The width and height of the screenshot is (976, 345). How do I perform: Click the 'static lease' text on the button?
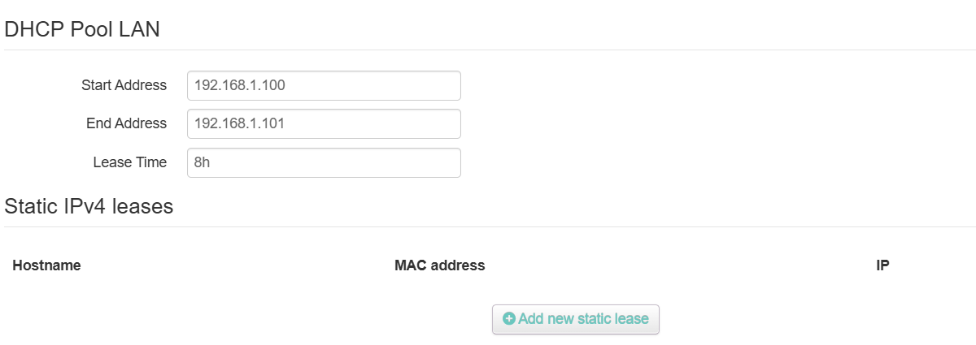pos(612,319)
